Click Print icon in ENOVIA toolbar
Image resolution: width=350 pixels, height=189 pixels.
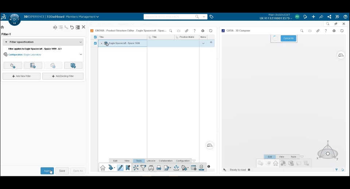(x=159, y=168)
